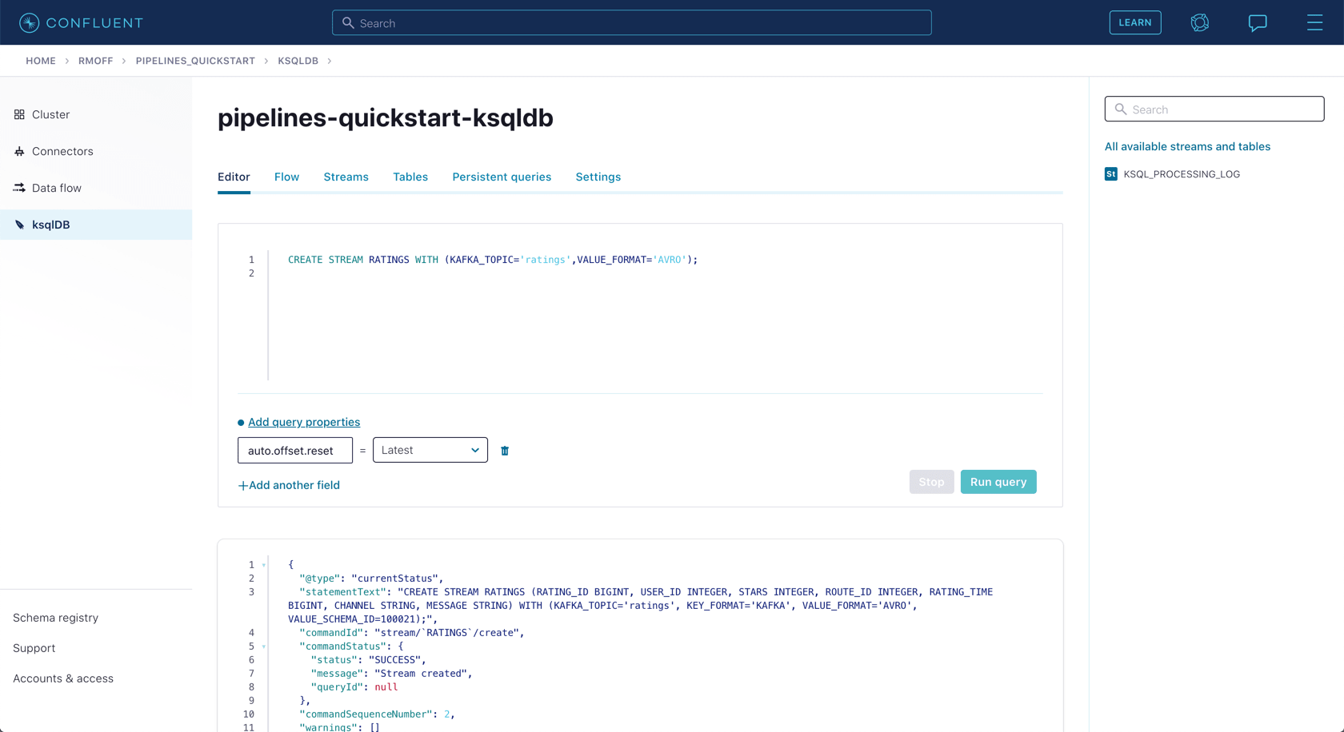The width and height of the screenshot is (1344, 732).
Task: Click the Stop button
Action: point(931,482)
